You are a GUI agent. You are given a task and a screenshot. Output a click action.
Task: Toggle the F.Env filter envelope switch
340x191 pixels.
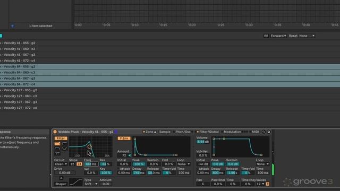coord(124,138)
